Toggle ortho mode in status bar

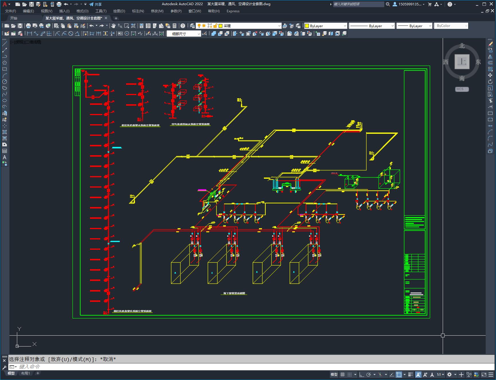pyautogui.click(x=362, y=374)
